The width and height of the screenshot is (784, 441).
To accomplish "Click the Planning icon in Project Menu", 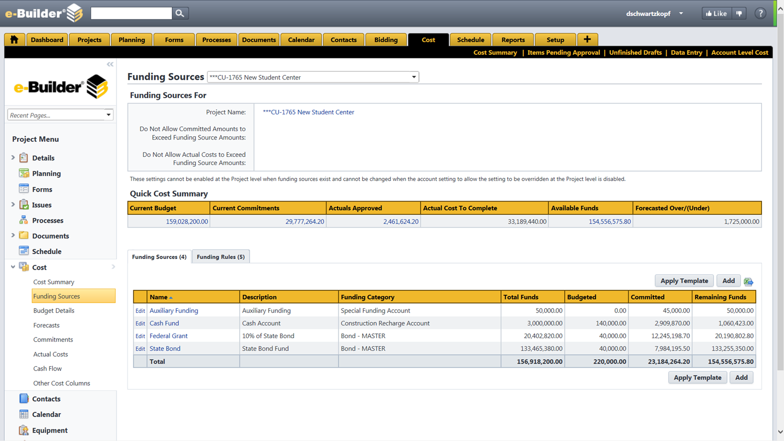I will (24, 173).
